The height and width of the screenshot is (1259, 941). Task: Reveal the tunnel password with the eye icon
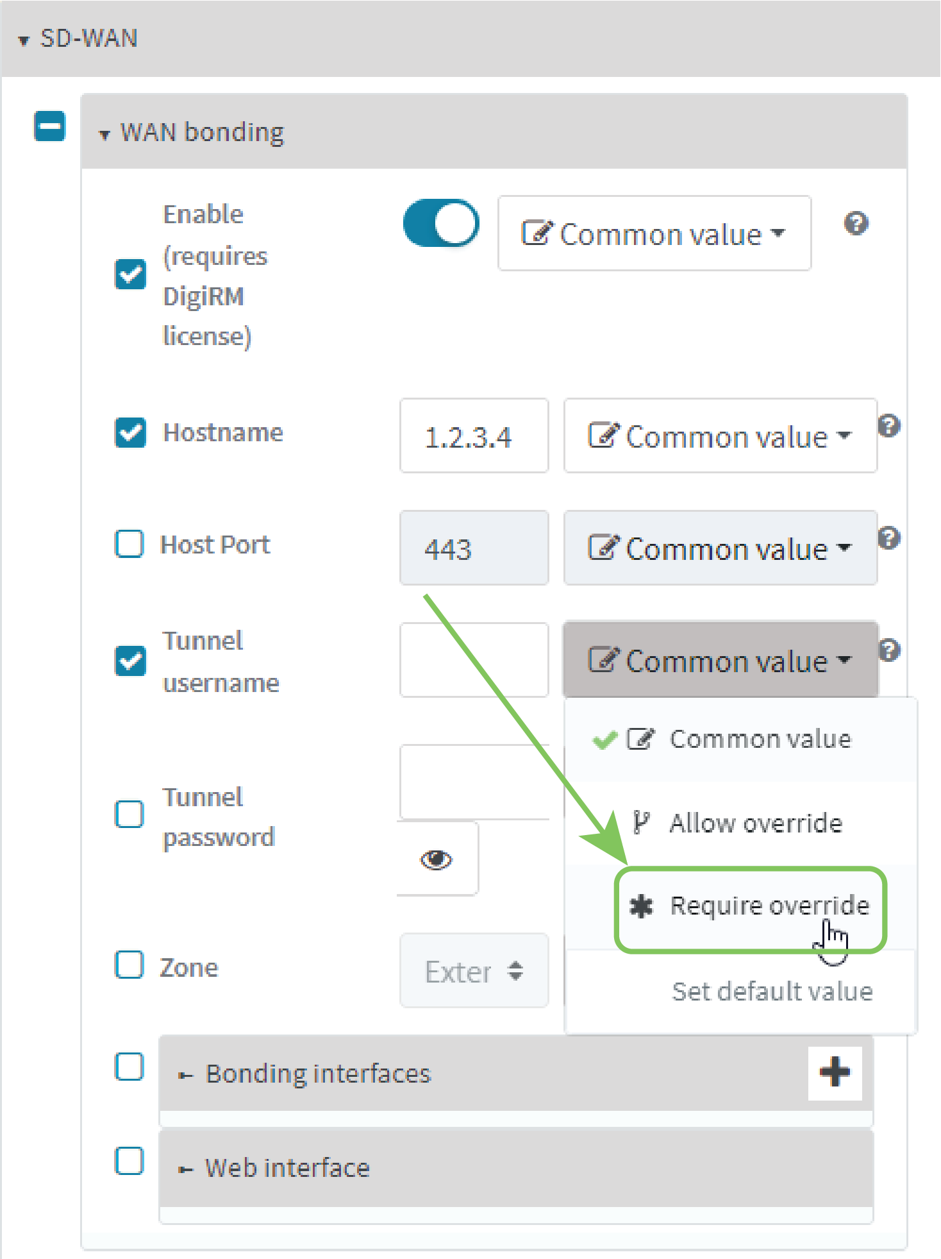(x=437, y=859)
